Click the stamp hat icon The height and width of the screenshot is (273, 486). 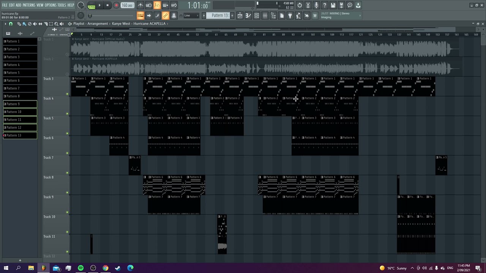click(x=174, y=16)
